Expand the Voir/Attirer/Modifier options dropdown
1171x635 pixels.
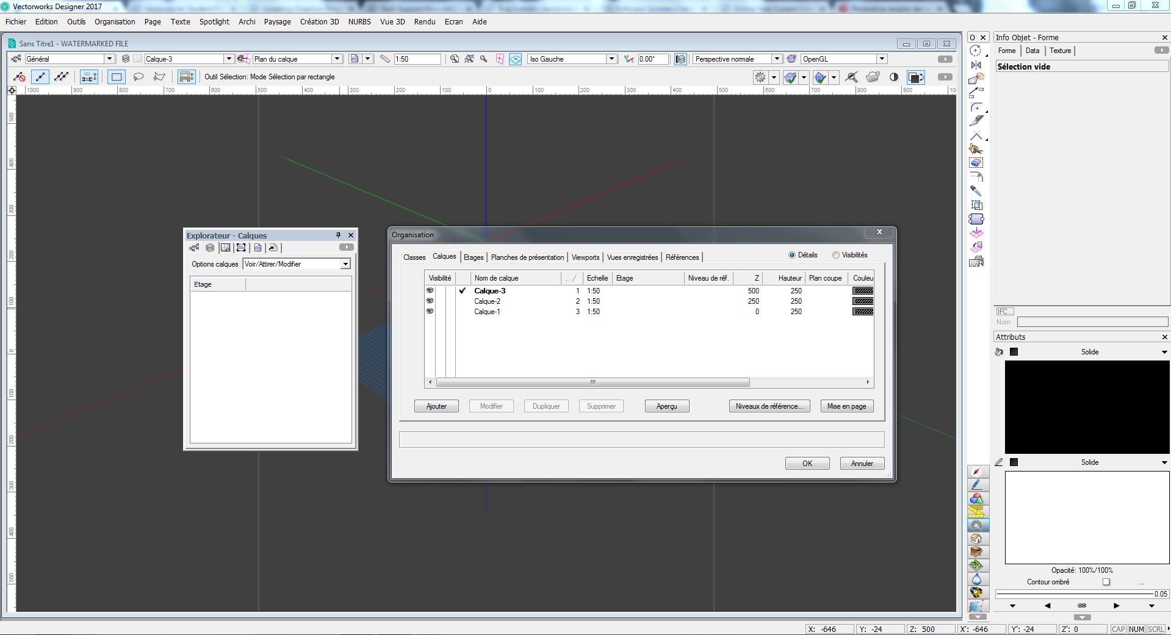click(x=345, y=264)
